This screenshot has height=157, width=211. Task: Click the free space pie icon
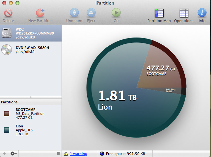(x=102, y=153)
